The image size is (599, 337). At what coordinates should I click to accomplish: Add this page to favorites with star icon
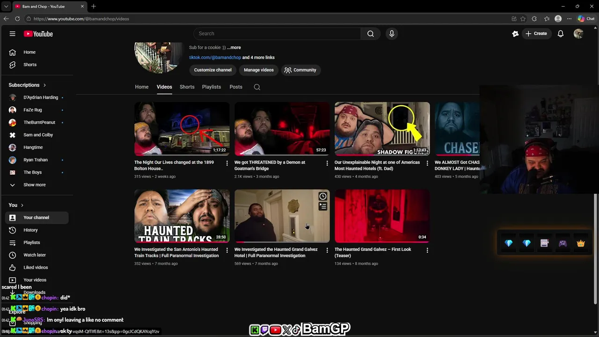click(x=523, y=19)
